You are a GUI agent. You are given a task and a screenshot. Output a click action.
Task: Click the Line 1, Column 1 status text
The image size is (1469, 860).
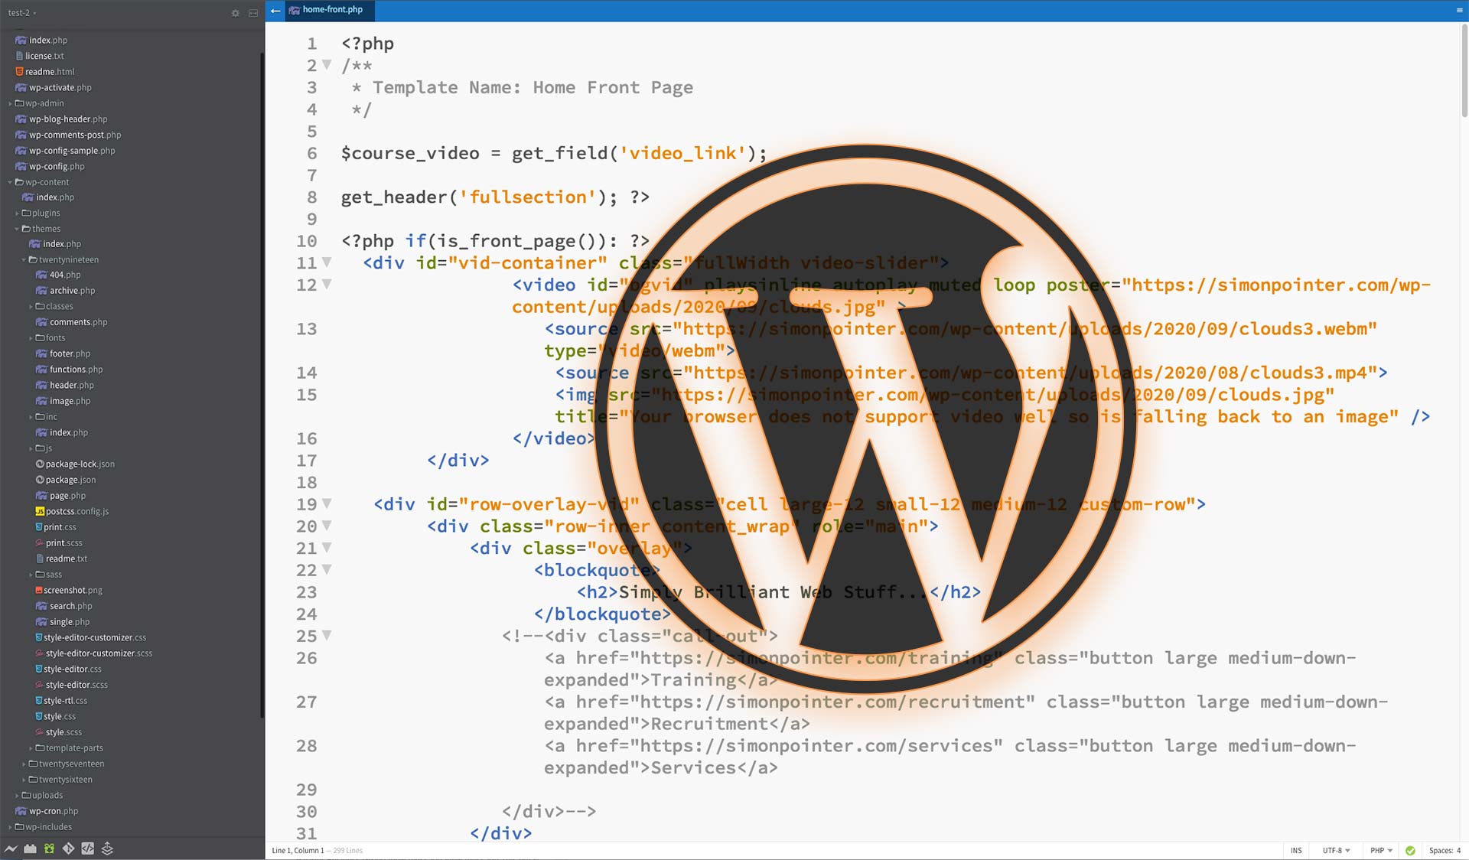[x=298, y=851]
